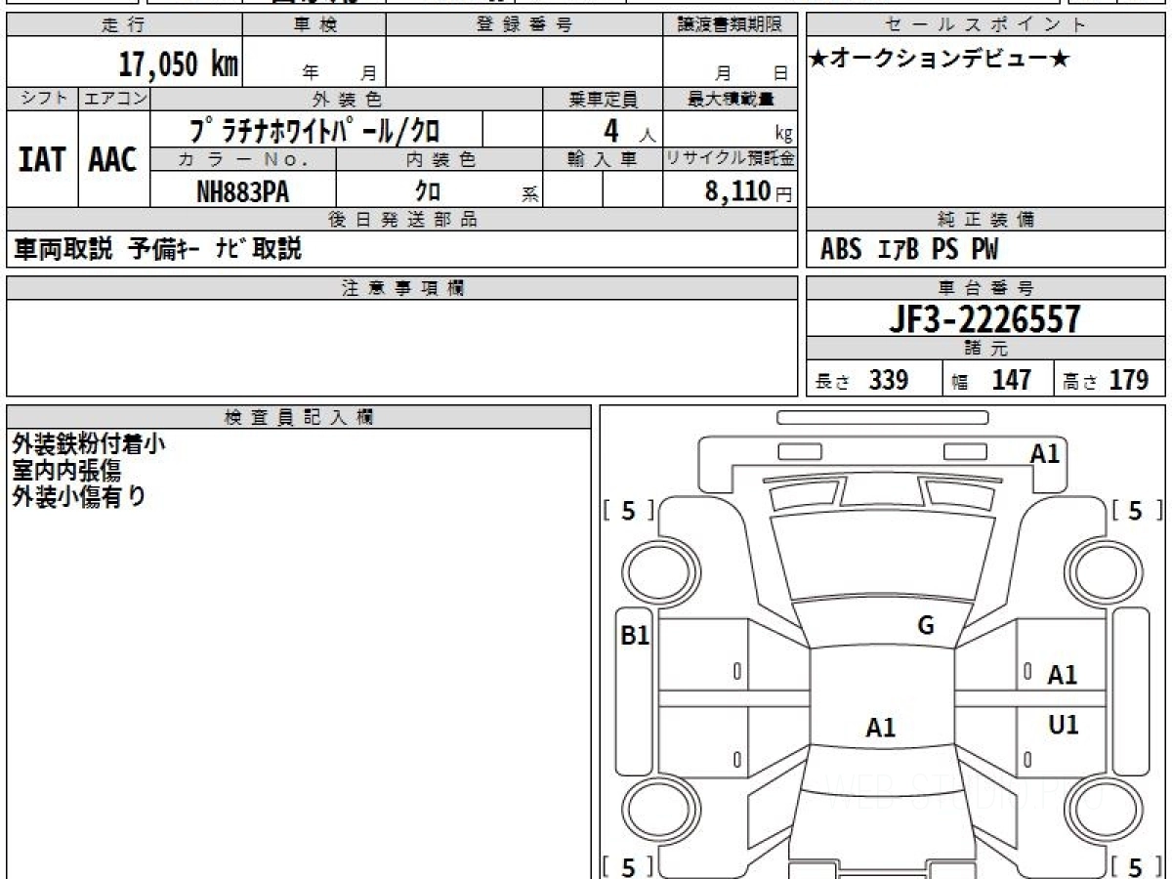The height and width of the screenshot is (879, 1172).
Task: Click the 注意事項欄 header
Action: click(x=402, y=288)
